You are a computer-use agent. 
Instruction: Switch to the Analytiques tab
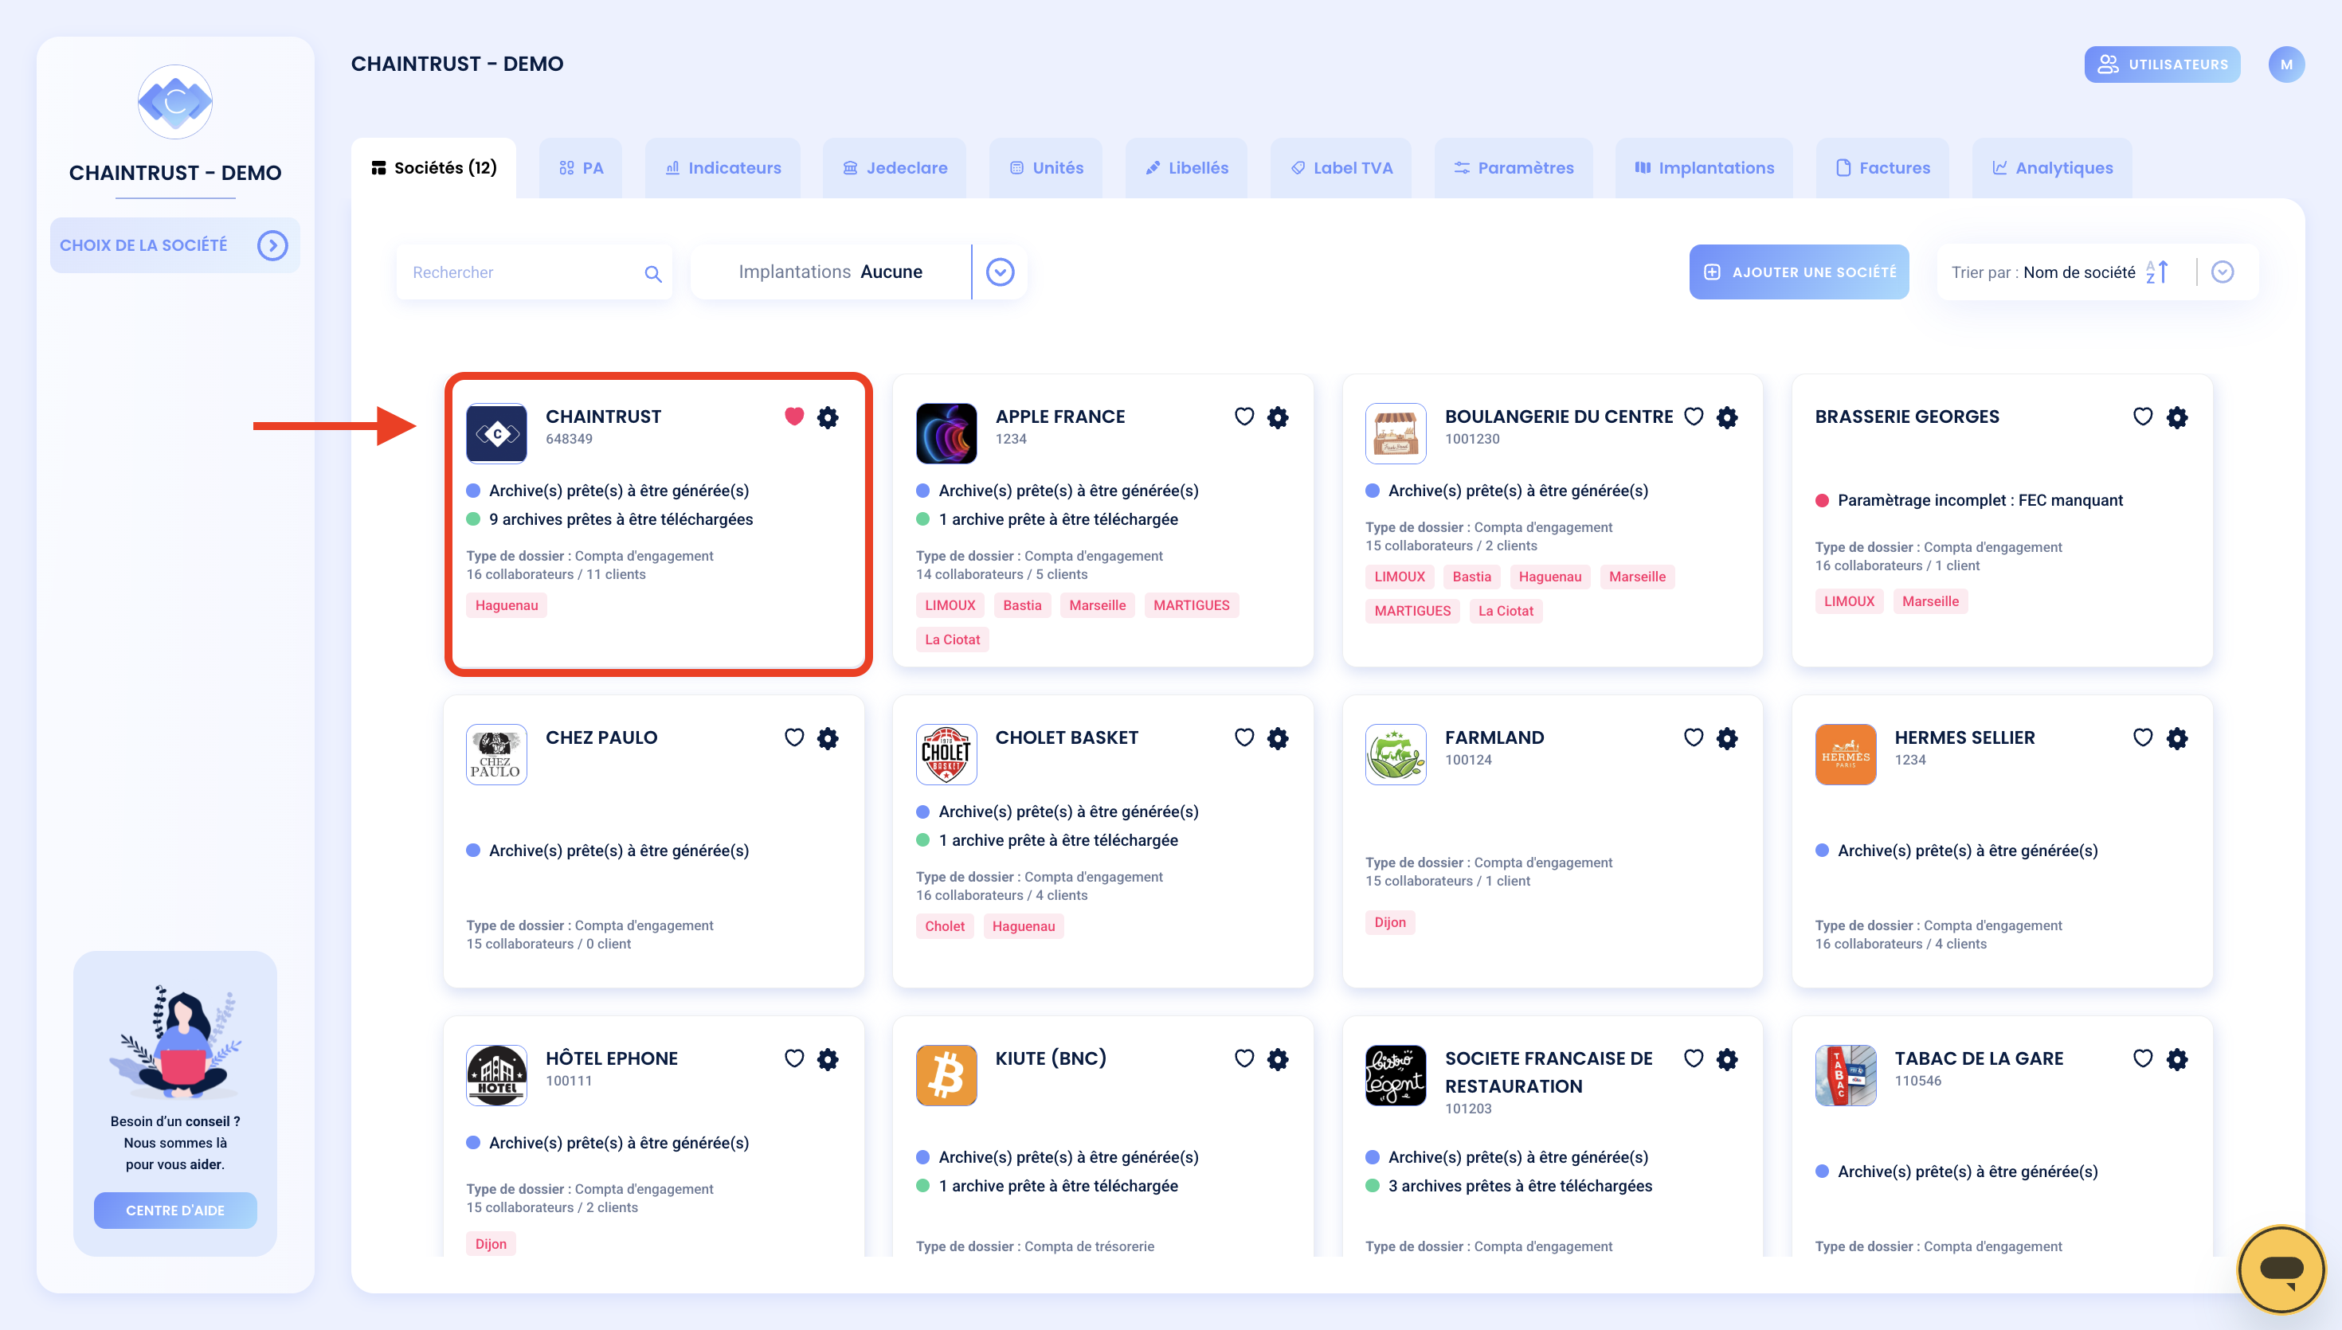[2051, 168]
